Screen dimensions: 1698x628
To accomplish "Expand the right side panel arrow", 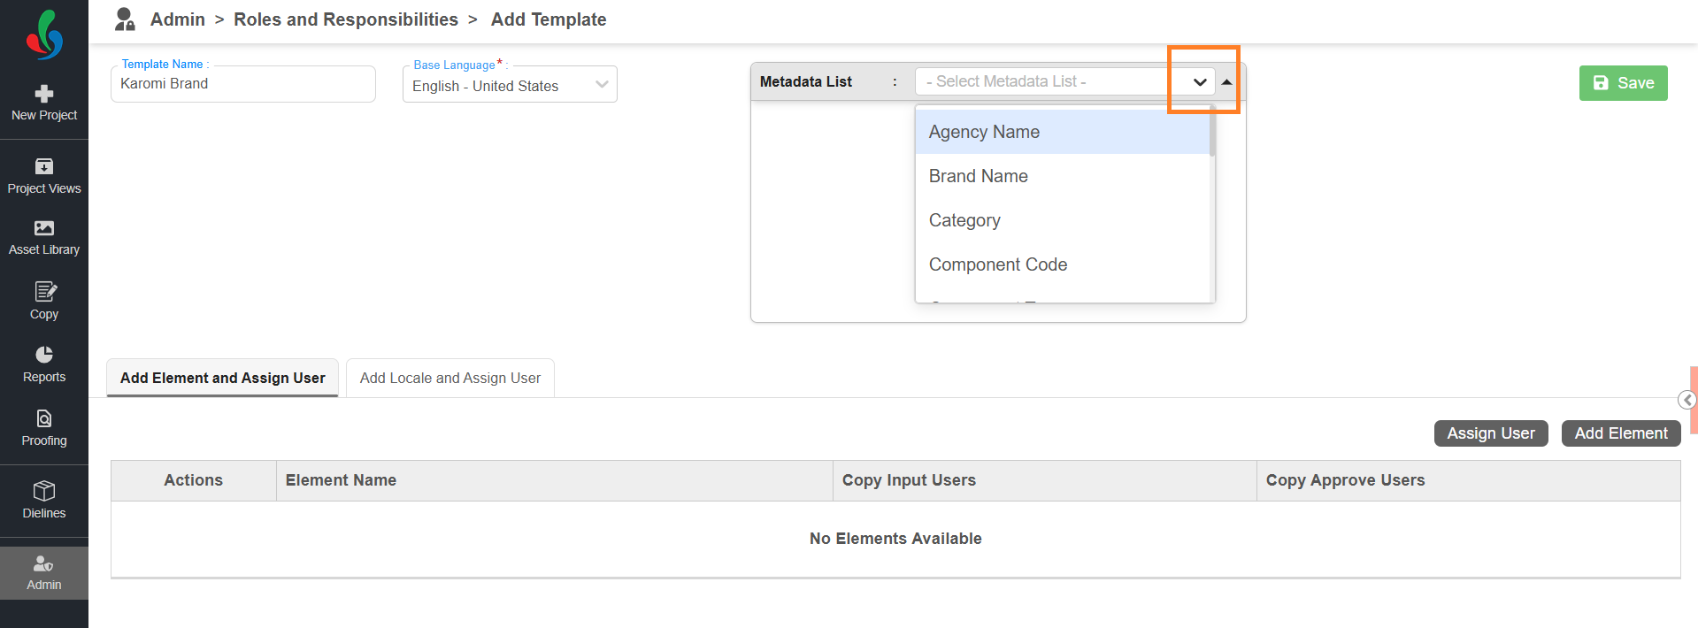I will tap(1687, 401).
